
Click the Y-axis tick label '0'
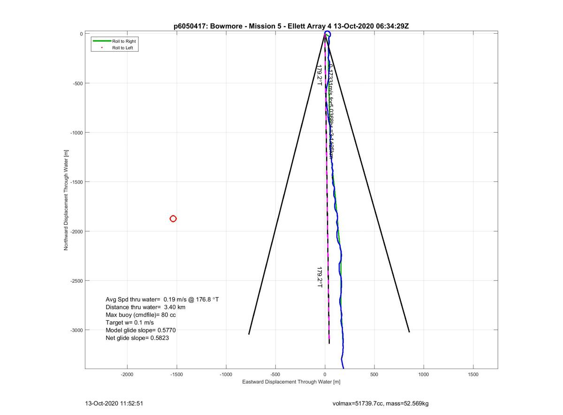pyautogui.click(x=81, y=34)
